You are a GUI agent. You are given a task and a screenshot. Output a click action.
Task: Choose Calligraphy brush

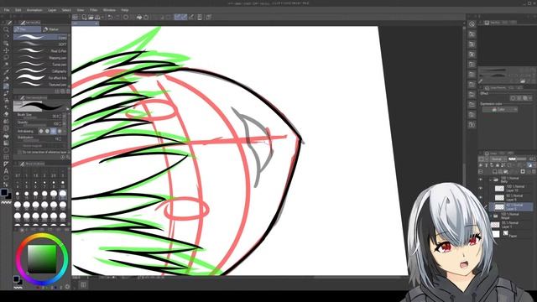click(x=40, y=71)
